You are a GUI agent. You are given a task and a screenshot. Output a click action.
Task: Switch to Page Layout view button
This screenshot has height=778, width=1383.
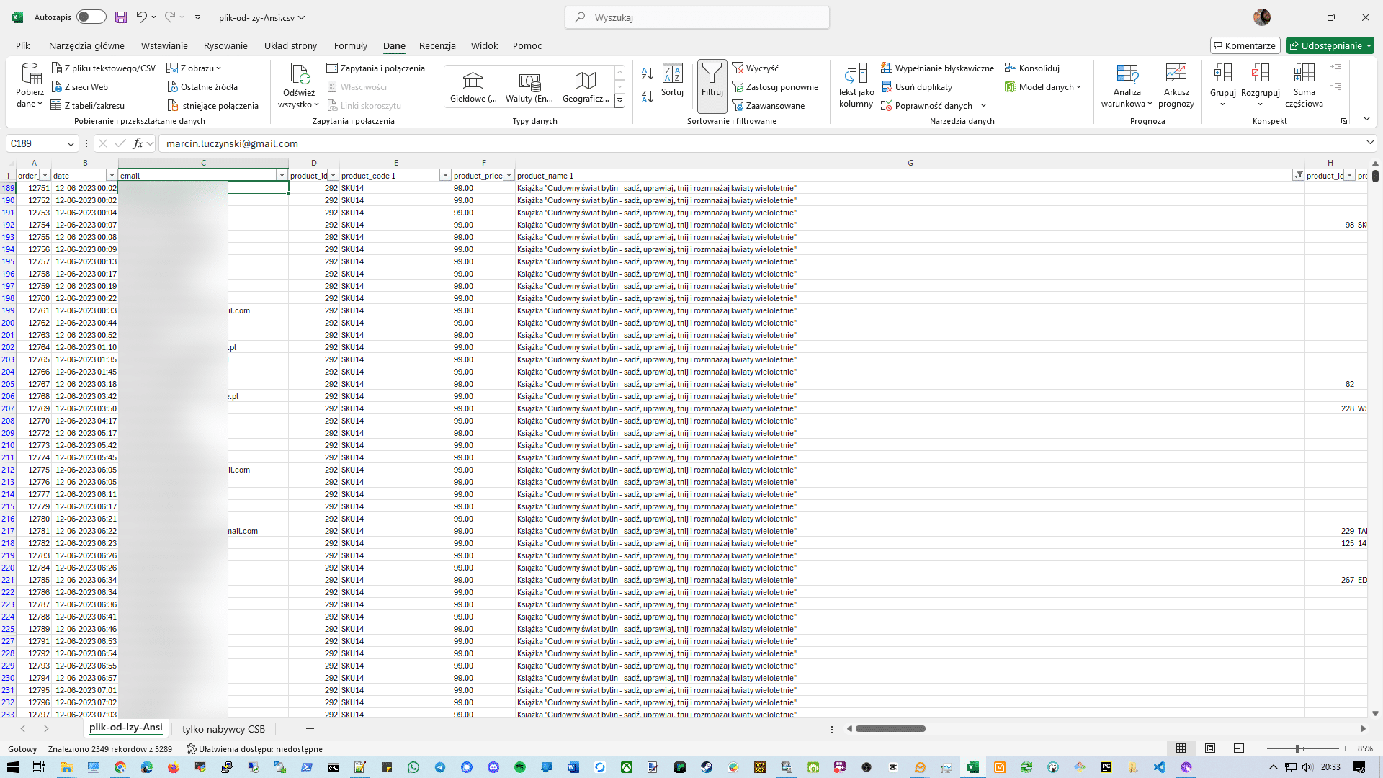pos(1210,748)
